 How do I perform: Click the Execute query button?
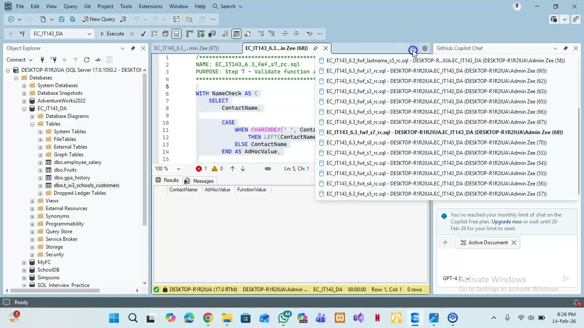click(112, 34)
